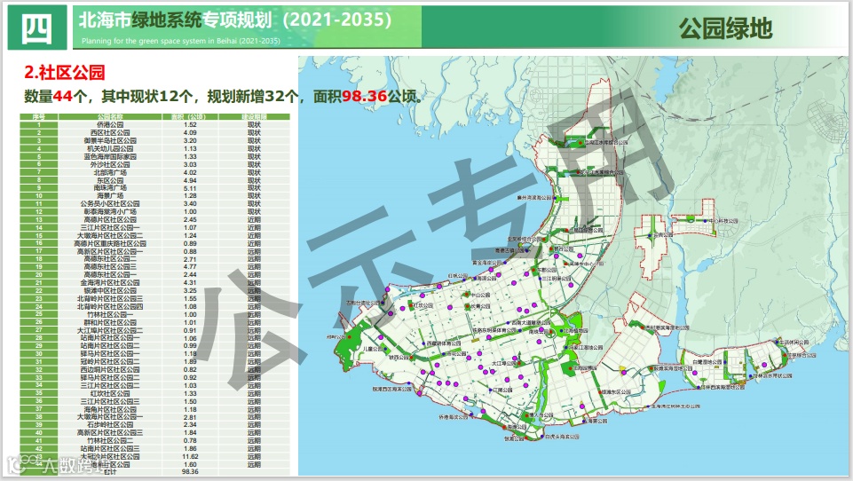This screenshot has height=481, width=853.
Task: Click the English subtitle 'Planning for the green space system in Beihai'
Action: [x=181, y=41]
